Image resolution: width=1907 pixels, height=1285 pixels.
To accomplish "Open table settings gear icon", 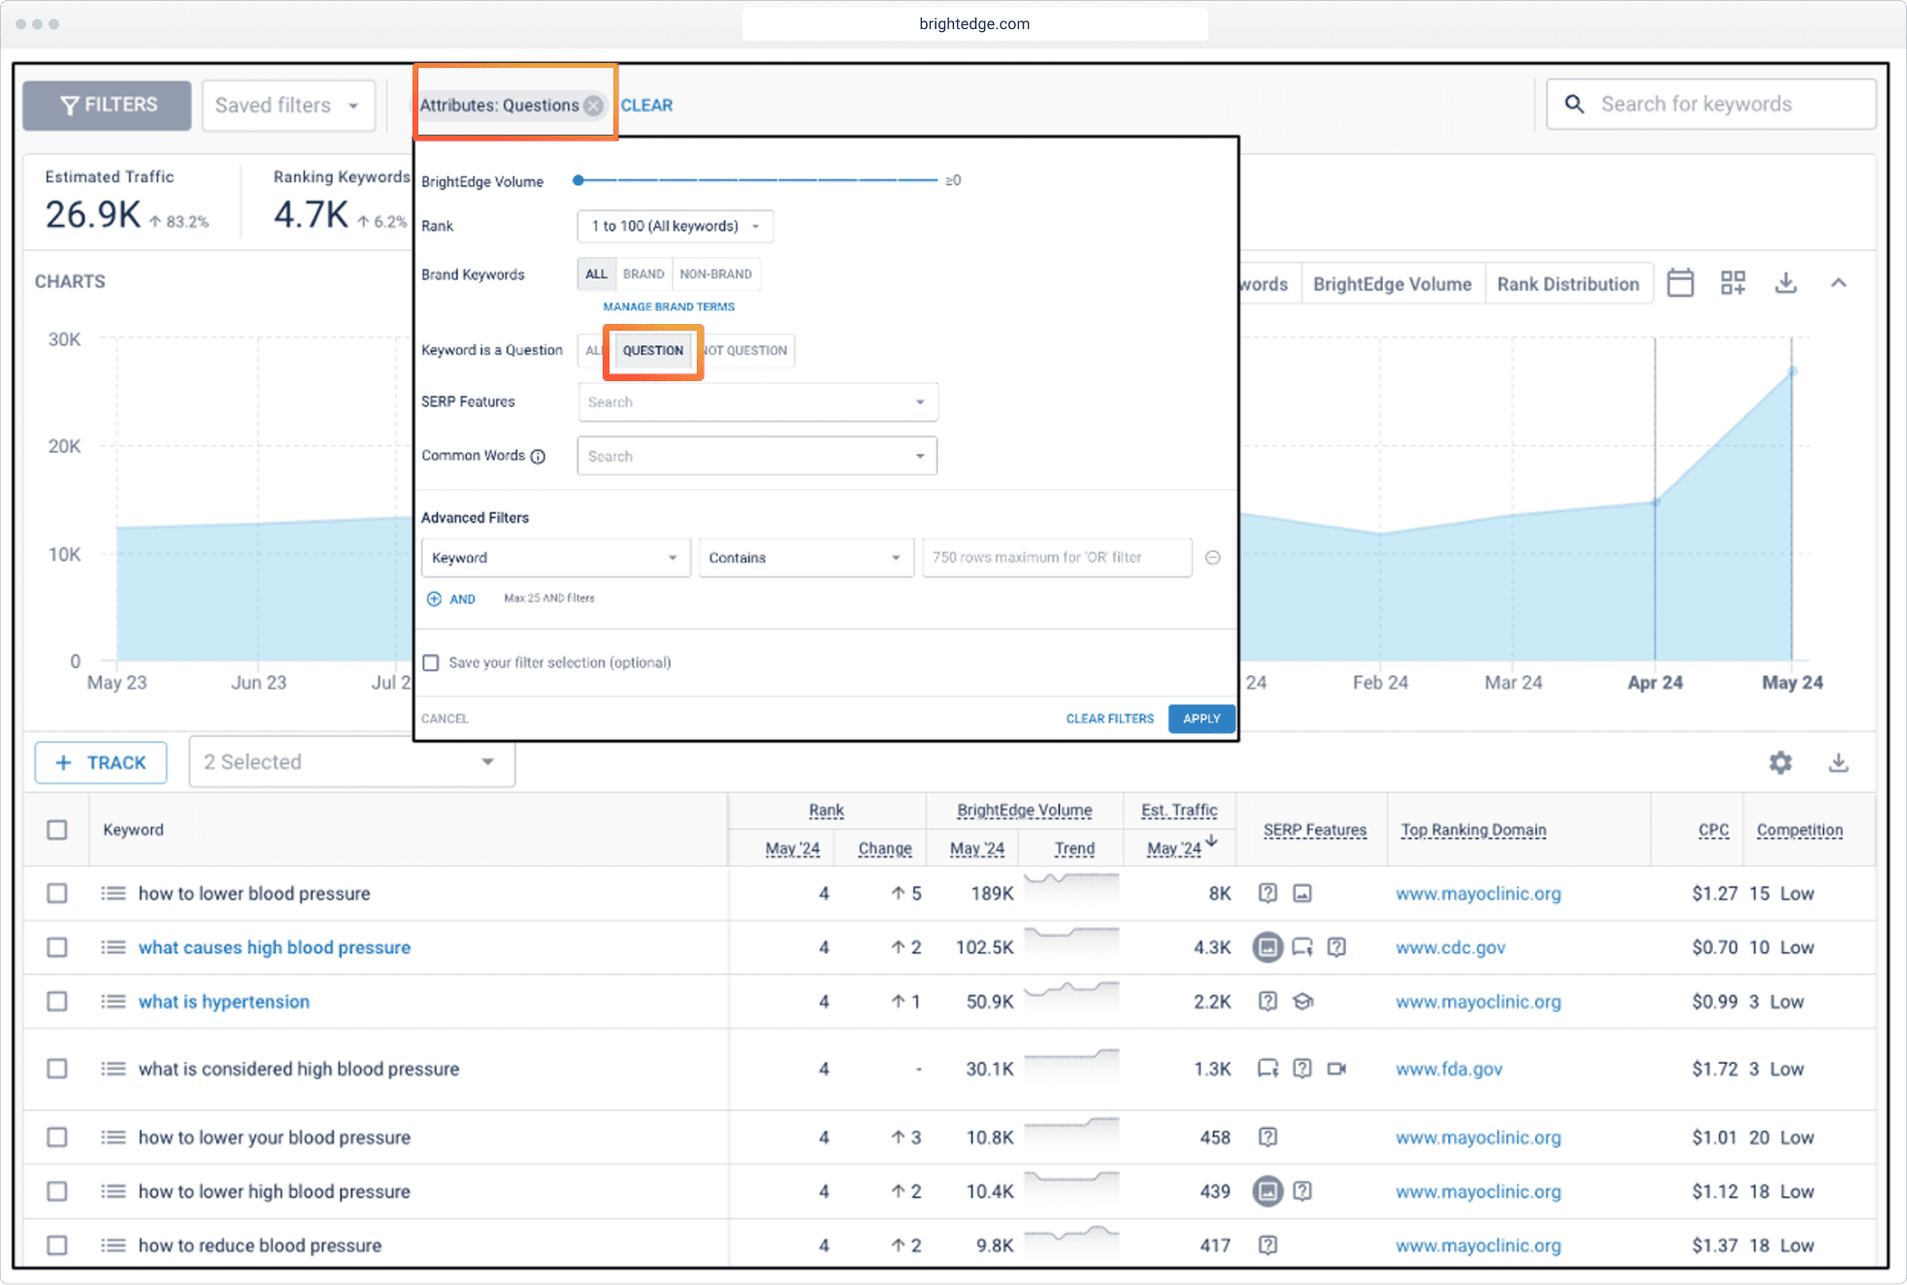I will point(1780,762).
